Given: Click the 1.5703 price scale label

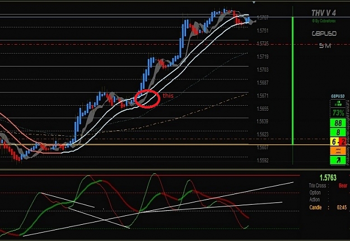Looking at the screenshot, I should (x=263, y=70).
